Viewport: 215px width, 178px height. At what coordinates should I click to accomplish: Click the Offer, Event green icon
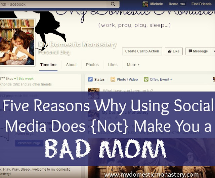click(146, 79)
